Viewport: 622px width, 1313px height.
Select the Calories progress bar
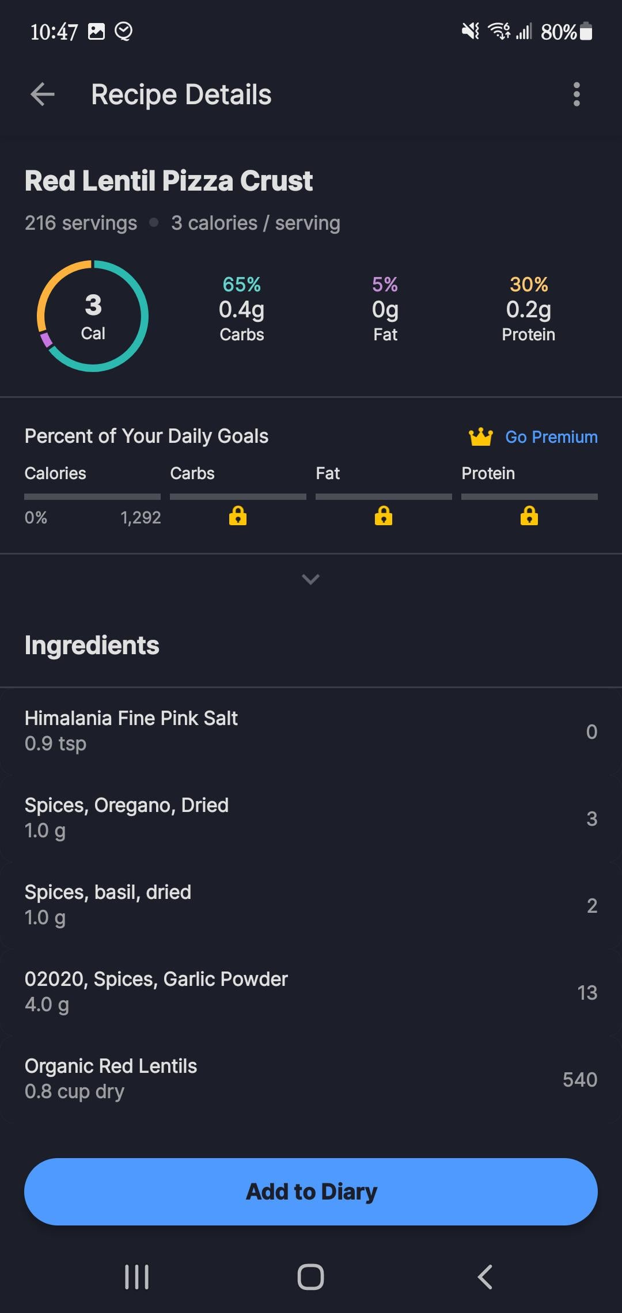(92, 496)
